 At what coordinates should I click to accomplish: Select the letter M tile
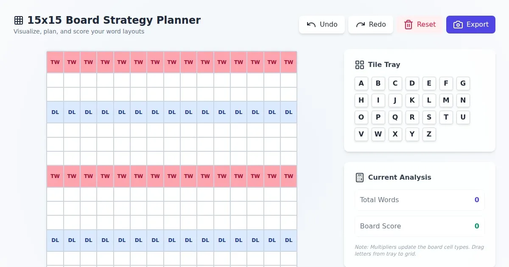[446, 100]
